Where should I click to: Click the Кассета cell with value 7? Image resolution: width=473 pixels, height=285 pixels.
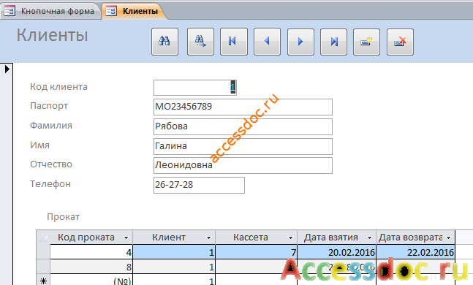pos(256,252)
